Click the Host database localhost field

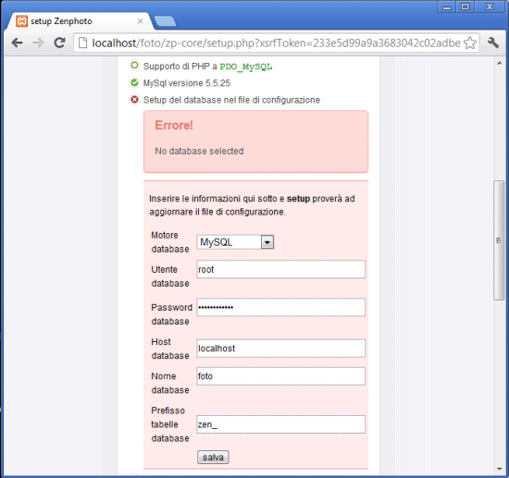pyautogui.click(x=280, y=349)
